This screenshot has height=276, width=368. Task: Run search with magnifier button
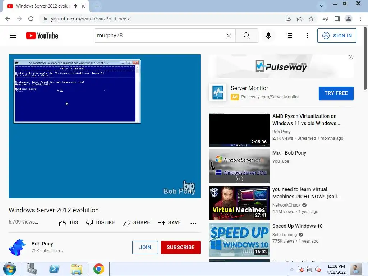coord(247,36)
